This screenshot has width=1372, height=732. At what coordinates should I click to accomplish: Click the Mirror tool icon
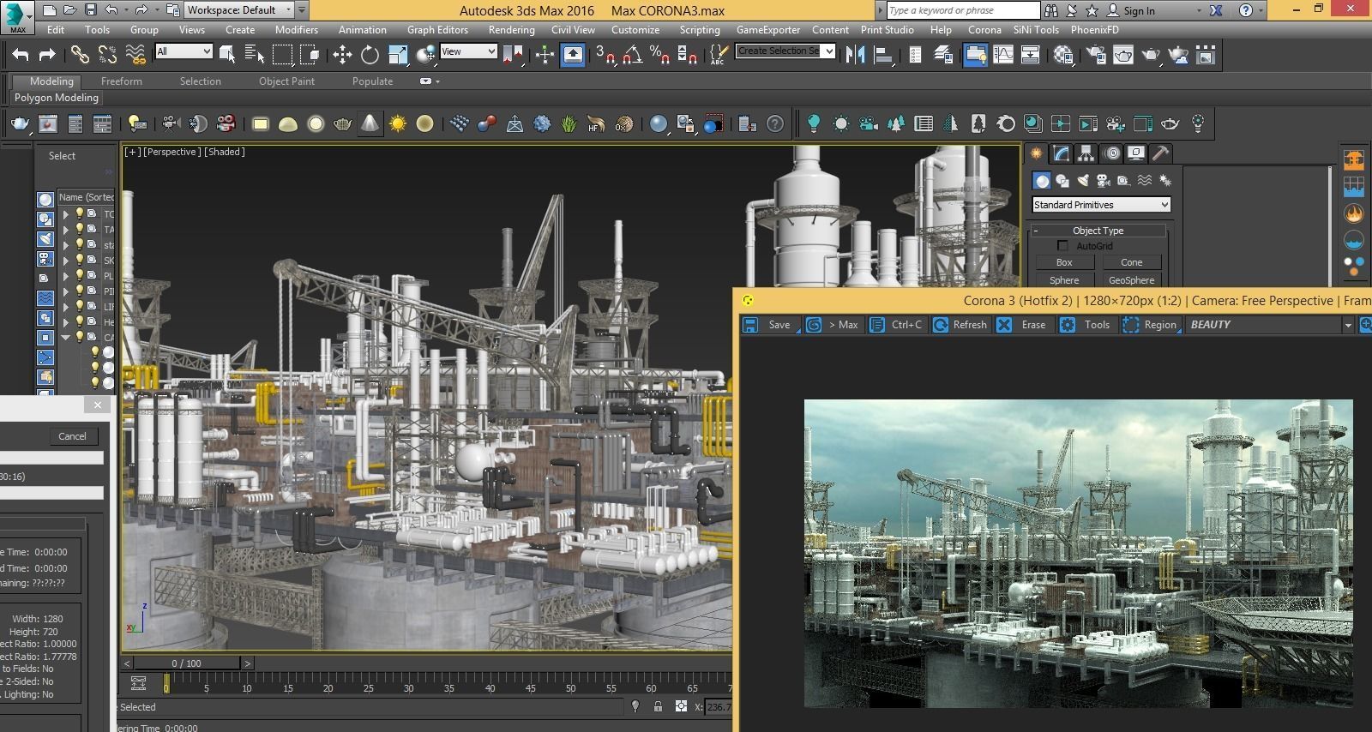coord(855,55)
